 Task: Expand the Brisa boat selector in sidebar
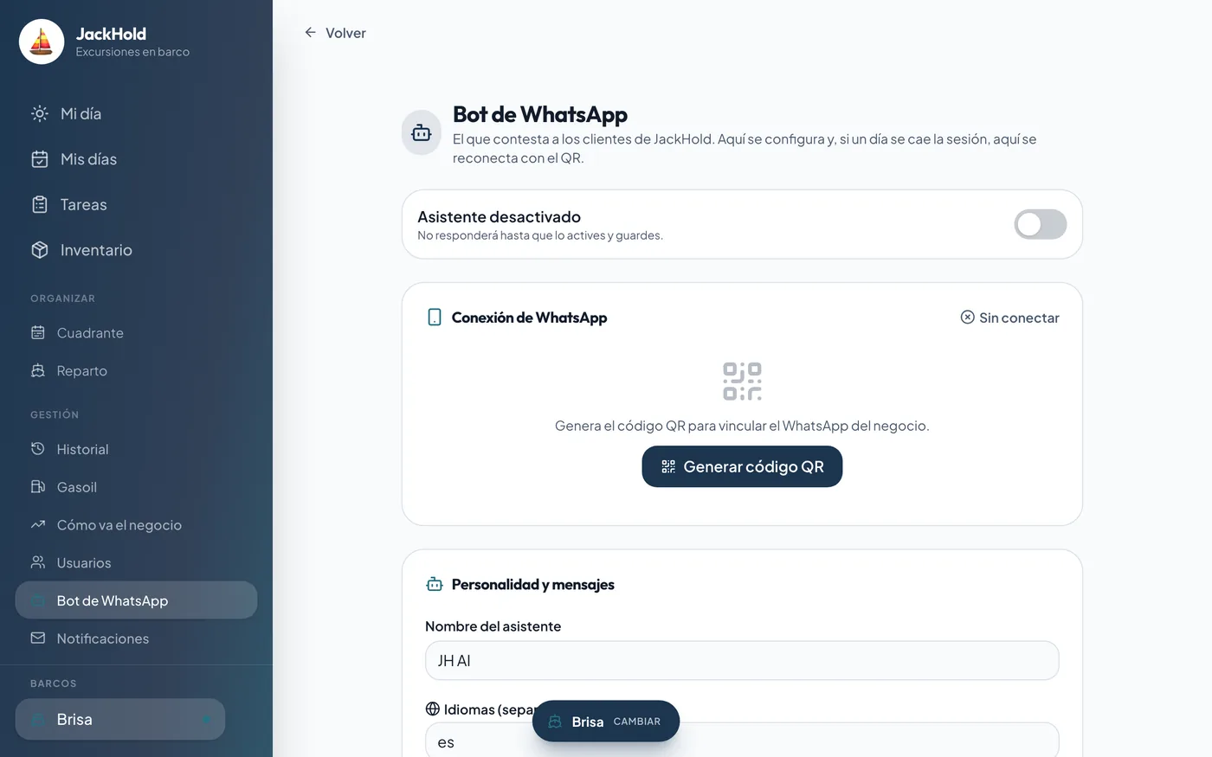(x=120, y=719)
